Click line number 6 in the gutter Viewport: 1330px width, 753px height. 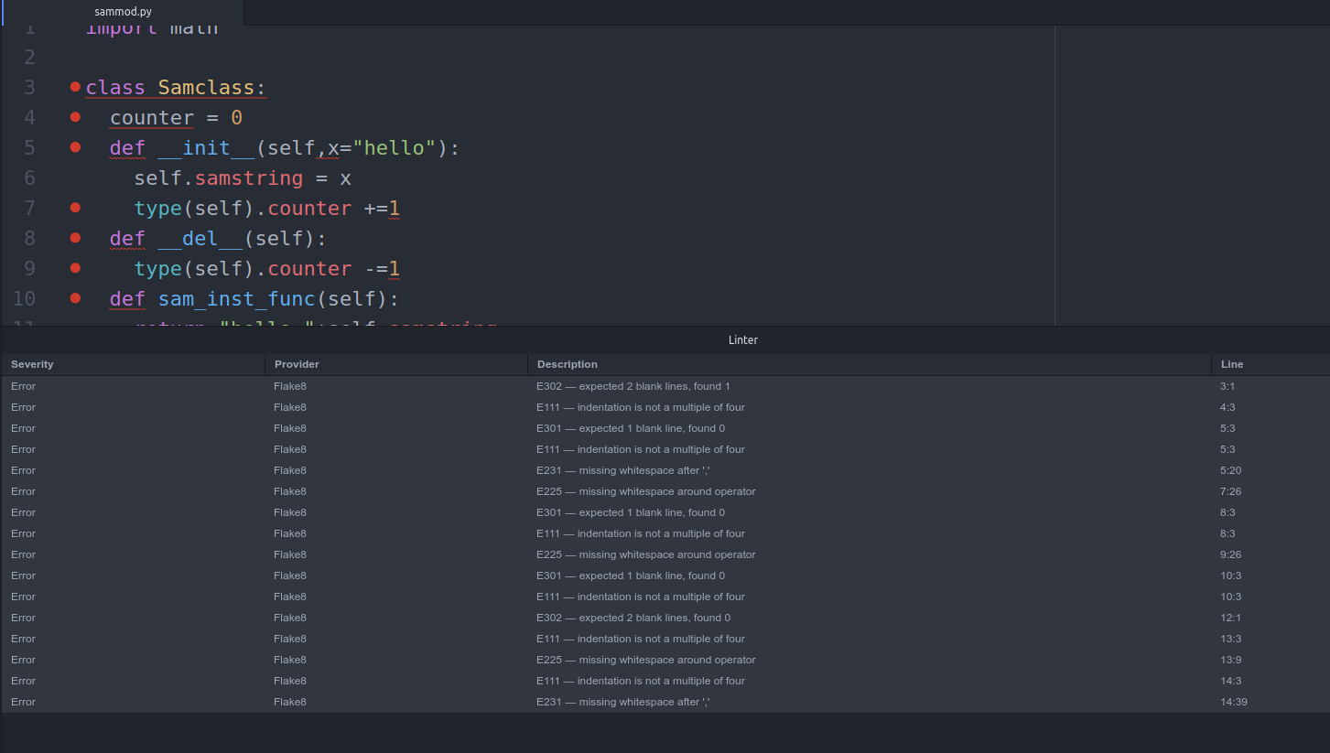pos(30,177)
